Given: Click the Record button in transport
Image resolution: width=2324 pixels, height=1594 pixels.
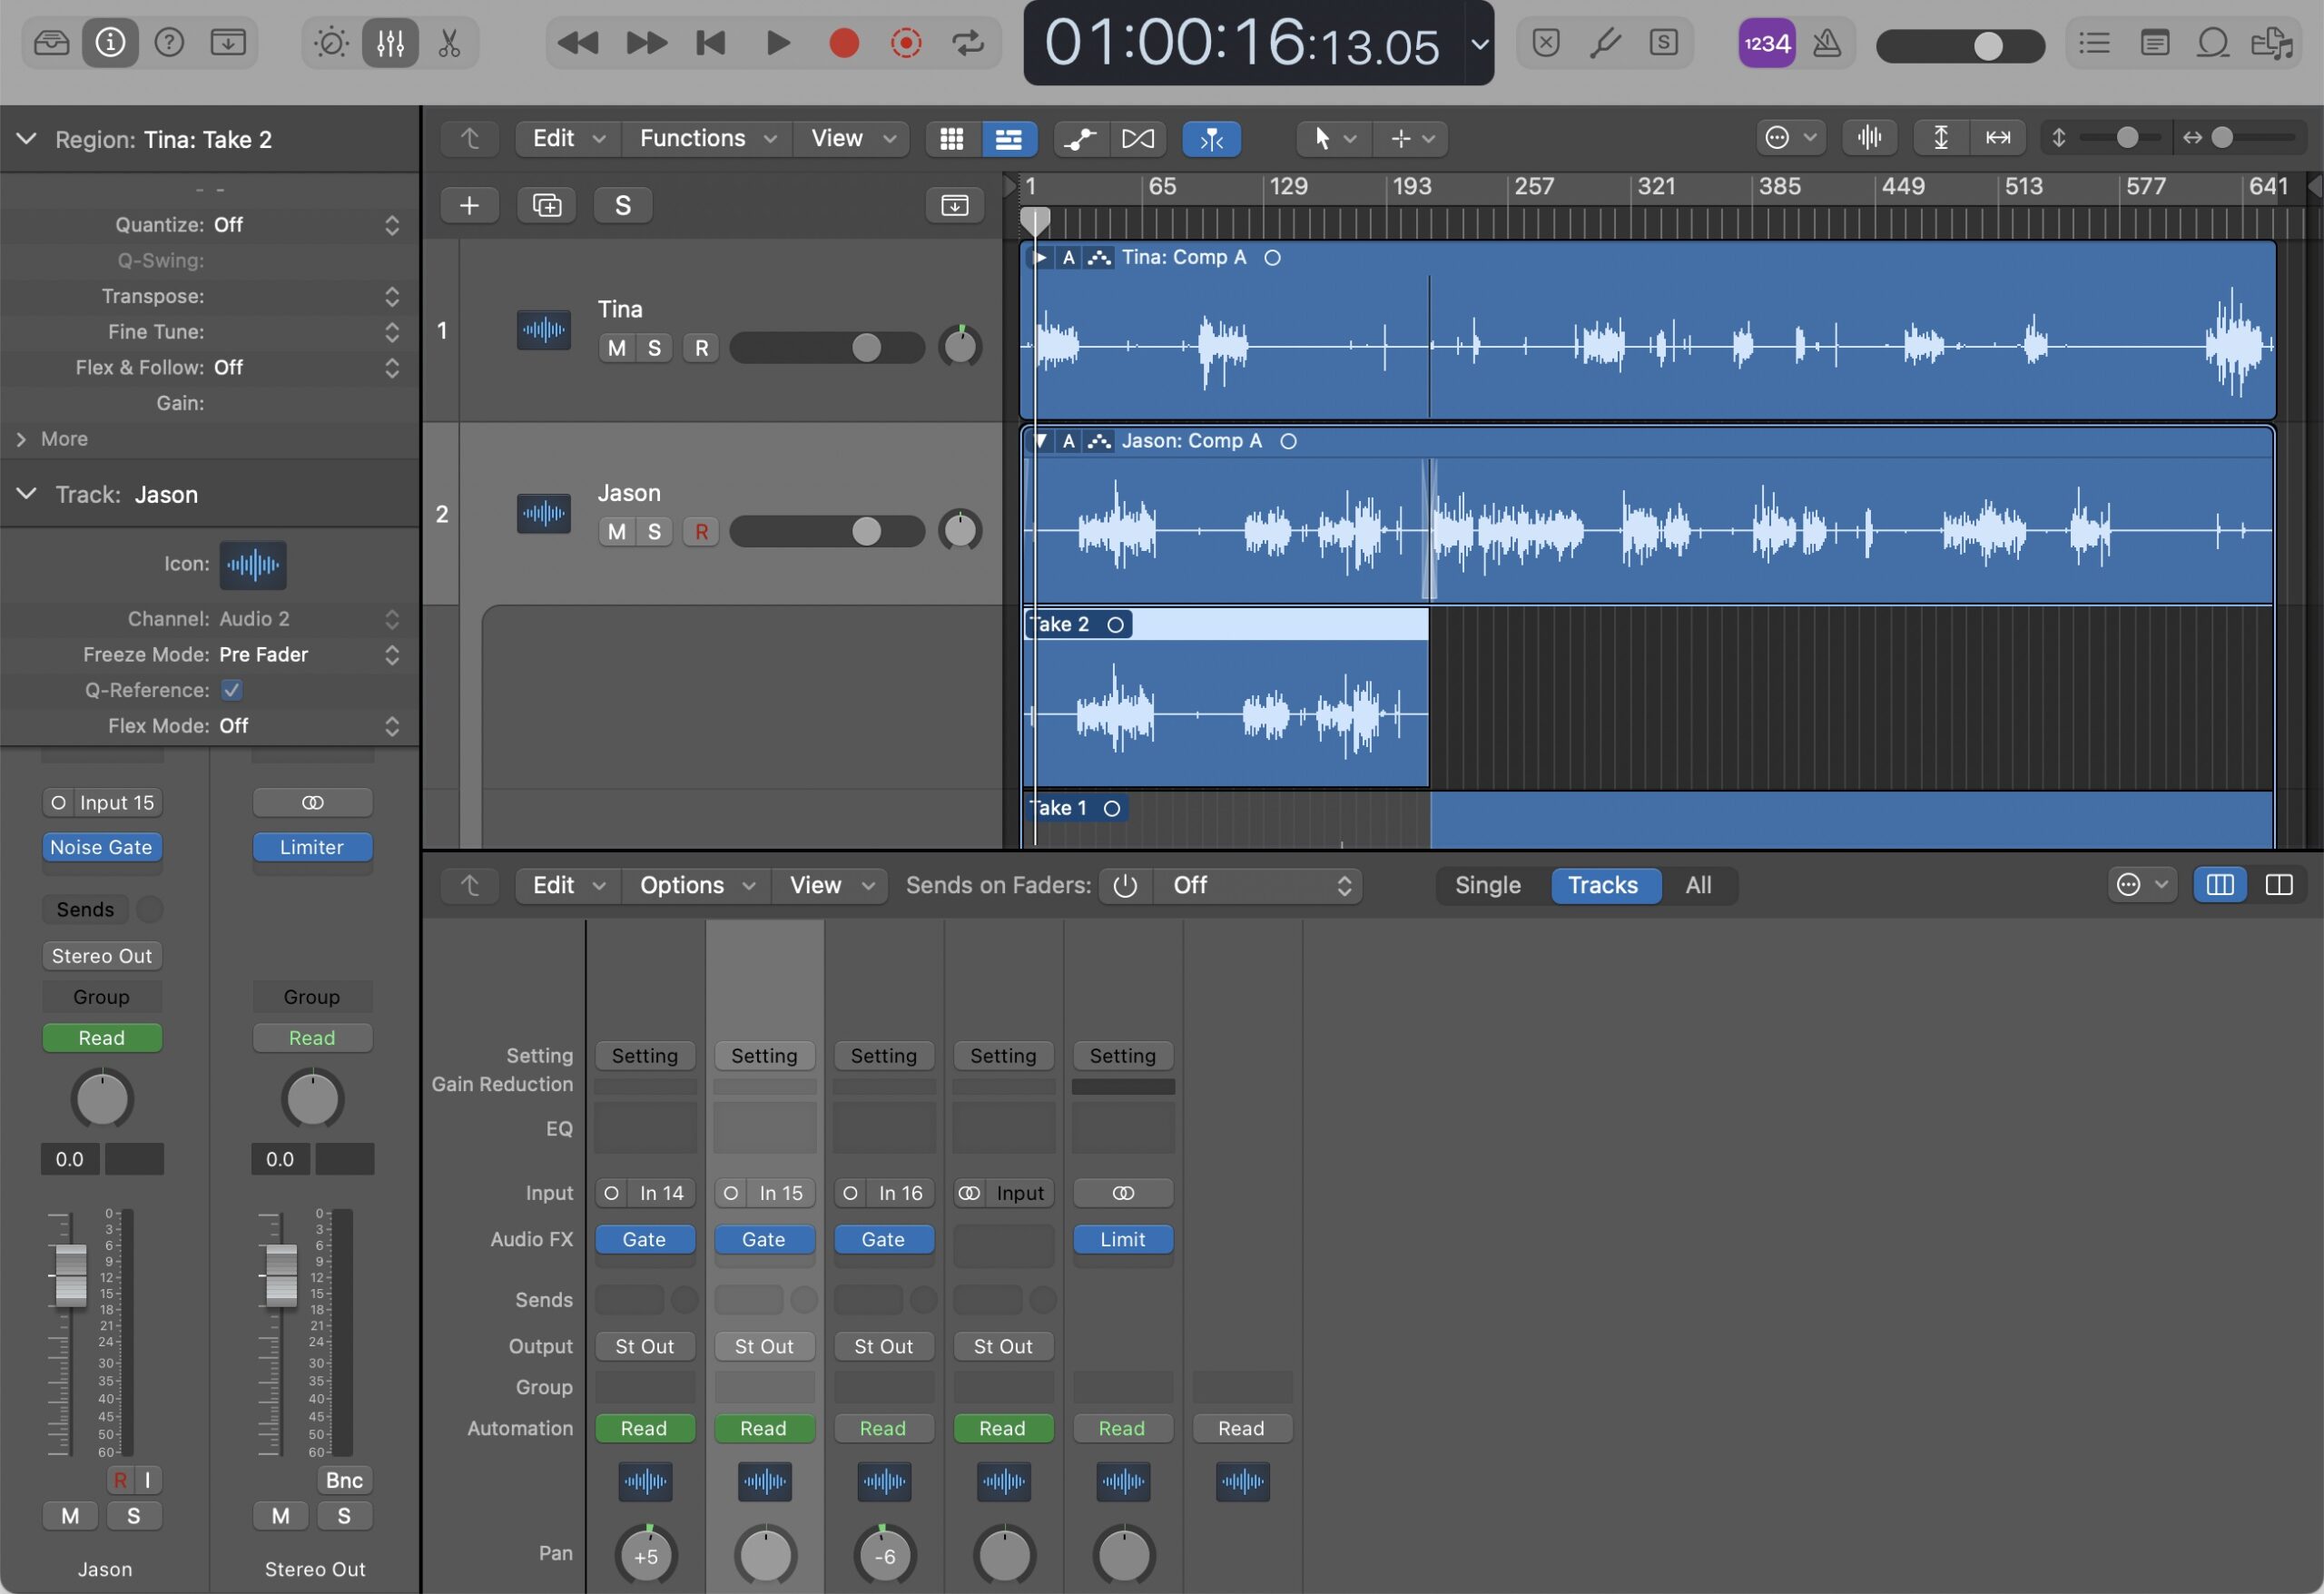Looking at the screenshot, I should coord(844,43).
